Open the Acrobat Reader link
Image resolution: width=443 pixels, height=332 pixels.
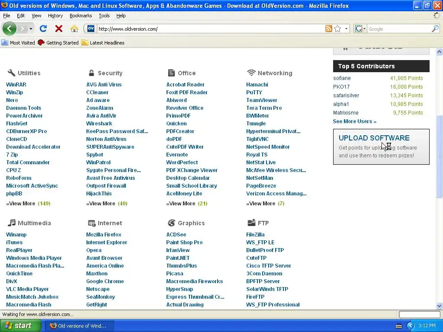click(185, 84)
